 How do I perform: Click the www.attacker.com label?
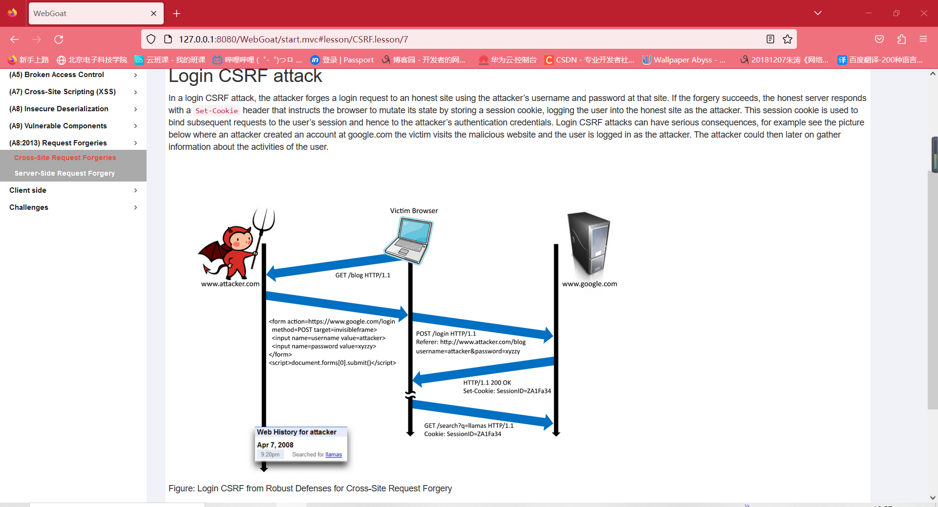pos(230,284)
